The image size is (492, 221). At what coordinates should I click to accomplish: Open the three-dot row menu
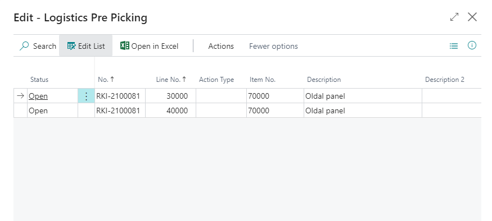[x=86, y=96]
